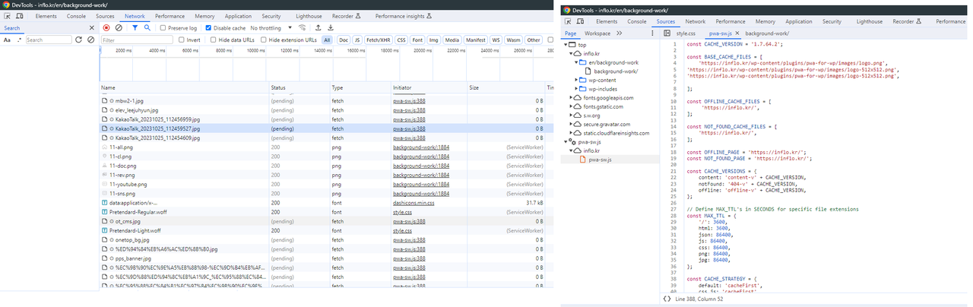This screenshot has width=973, height=307.
Task: Select the Manifest resource type filter
Action: pyautogui.click(x=476, y=40)
